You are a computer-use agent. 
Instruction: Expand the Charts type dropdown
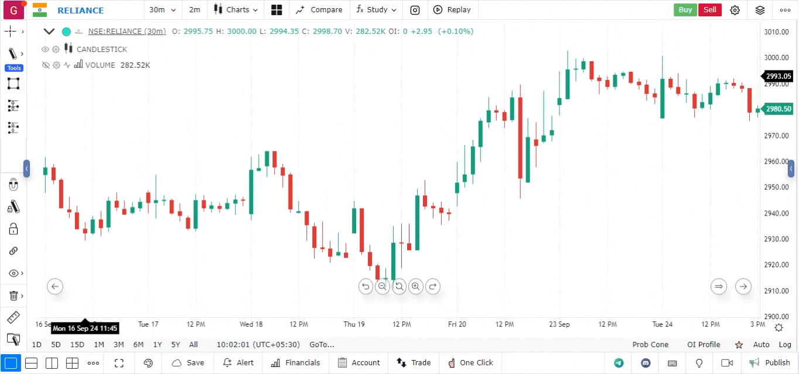click(235, 10)
